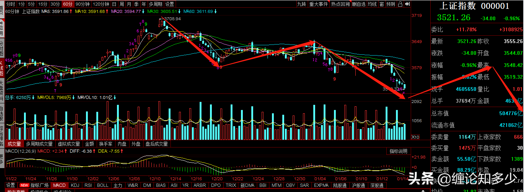The width and height of the screenshot is (524, 192).
Task: Switch to the 分时 intraday view
Action: pos(11,4)
